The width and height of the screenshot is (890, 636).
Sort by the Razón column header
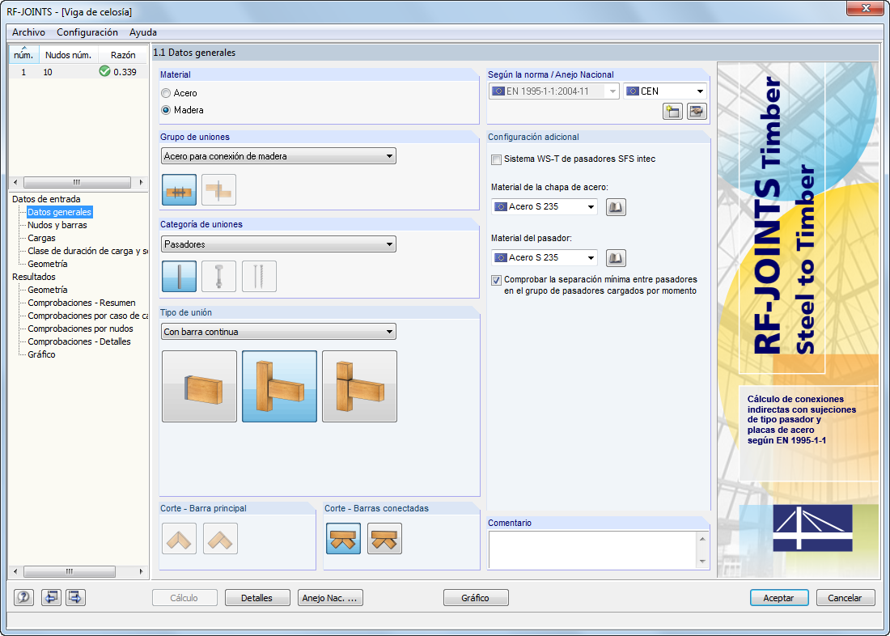[x=123, y=55]
